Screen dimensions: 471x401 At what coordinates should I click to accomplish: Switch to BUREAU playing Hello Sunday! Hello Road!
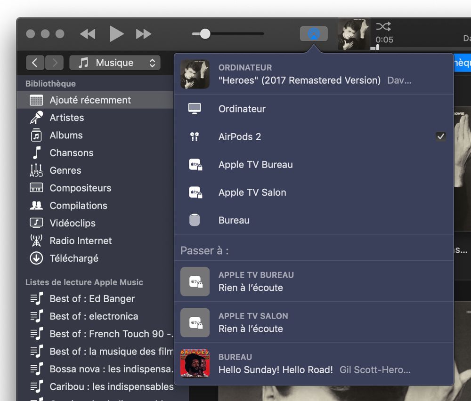point(314,364)
